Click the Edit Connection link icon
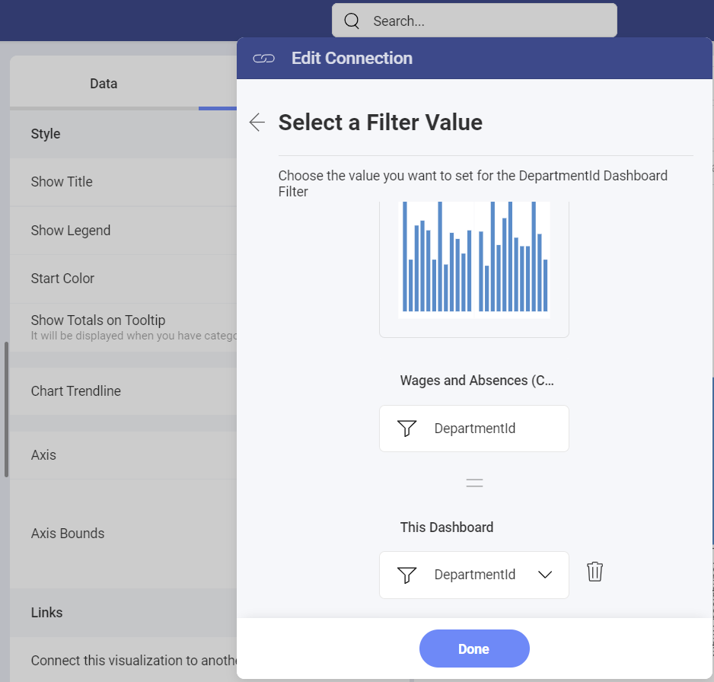 tap(263, 59)
